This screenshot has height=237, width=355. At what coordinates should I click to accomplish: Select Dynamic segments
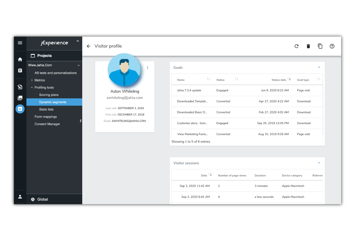54,102
